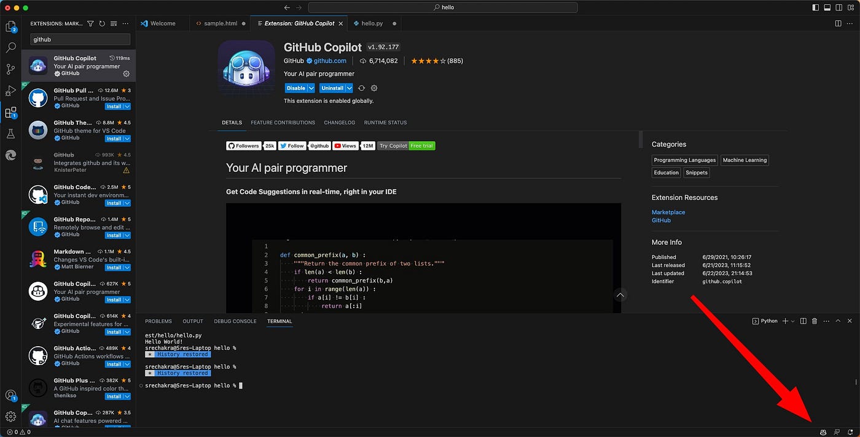Open the Microsoft Edge Tools view
Image resolution: width=860 pixels, height=437 pixels.
pos(10,155)
